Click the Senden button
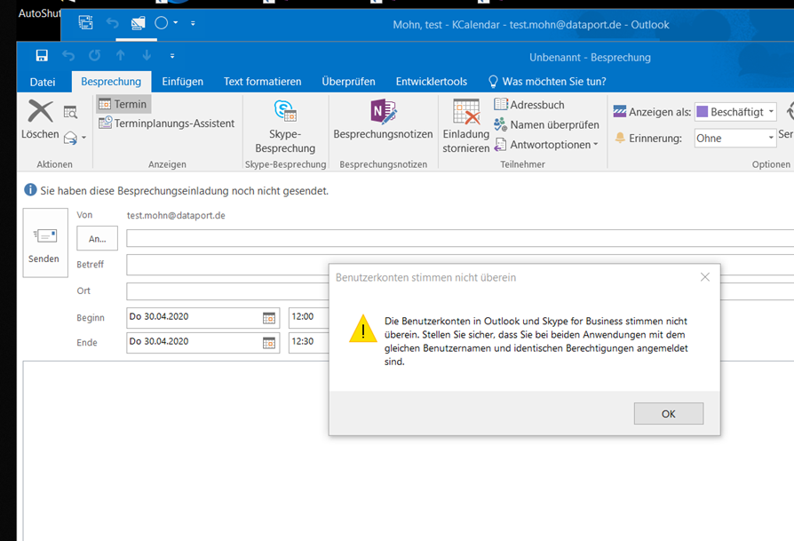Image resolution: width=794 pixels, height=541 pixels. pos(45,243)
